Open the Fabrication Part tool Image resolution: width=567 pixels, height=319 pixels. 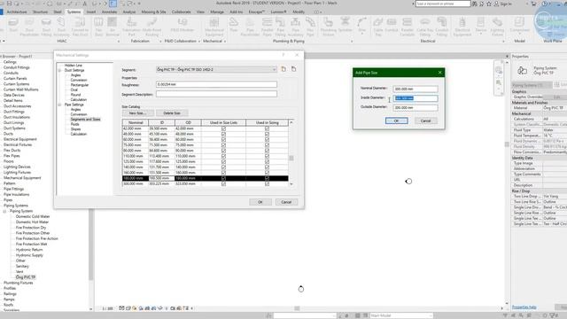[131, 27]
